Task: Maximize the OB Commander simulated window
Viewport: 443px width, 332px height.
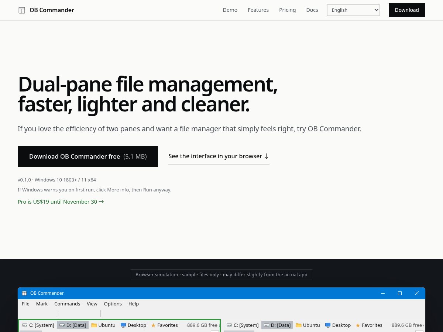Action: tap(399, 293)
